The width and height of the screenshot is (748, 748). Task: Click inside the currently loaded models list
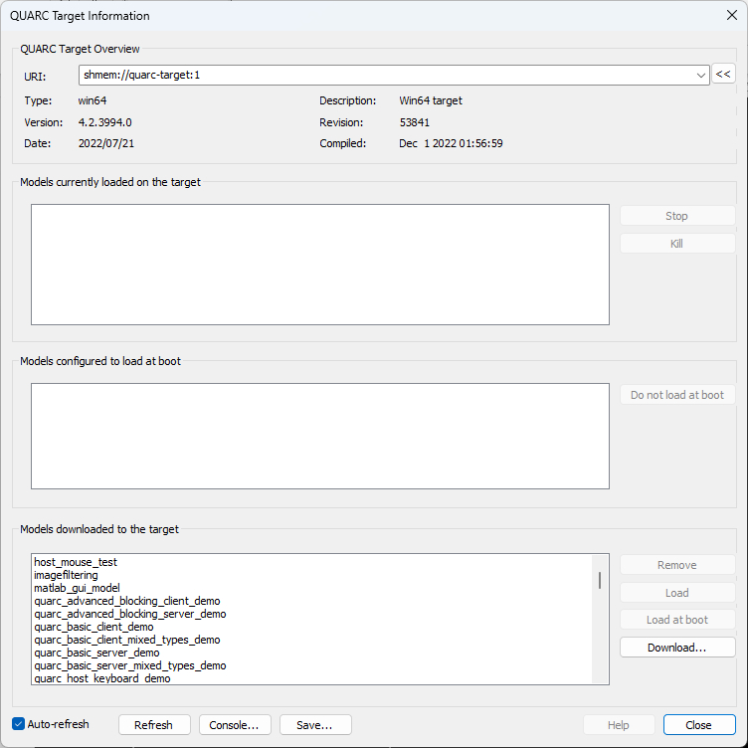pyautogui.click(x=320, y=265)
